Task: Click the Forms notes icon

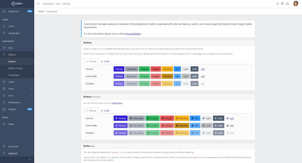Action: click(4, 89)
